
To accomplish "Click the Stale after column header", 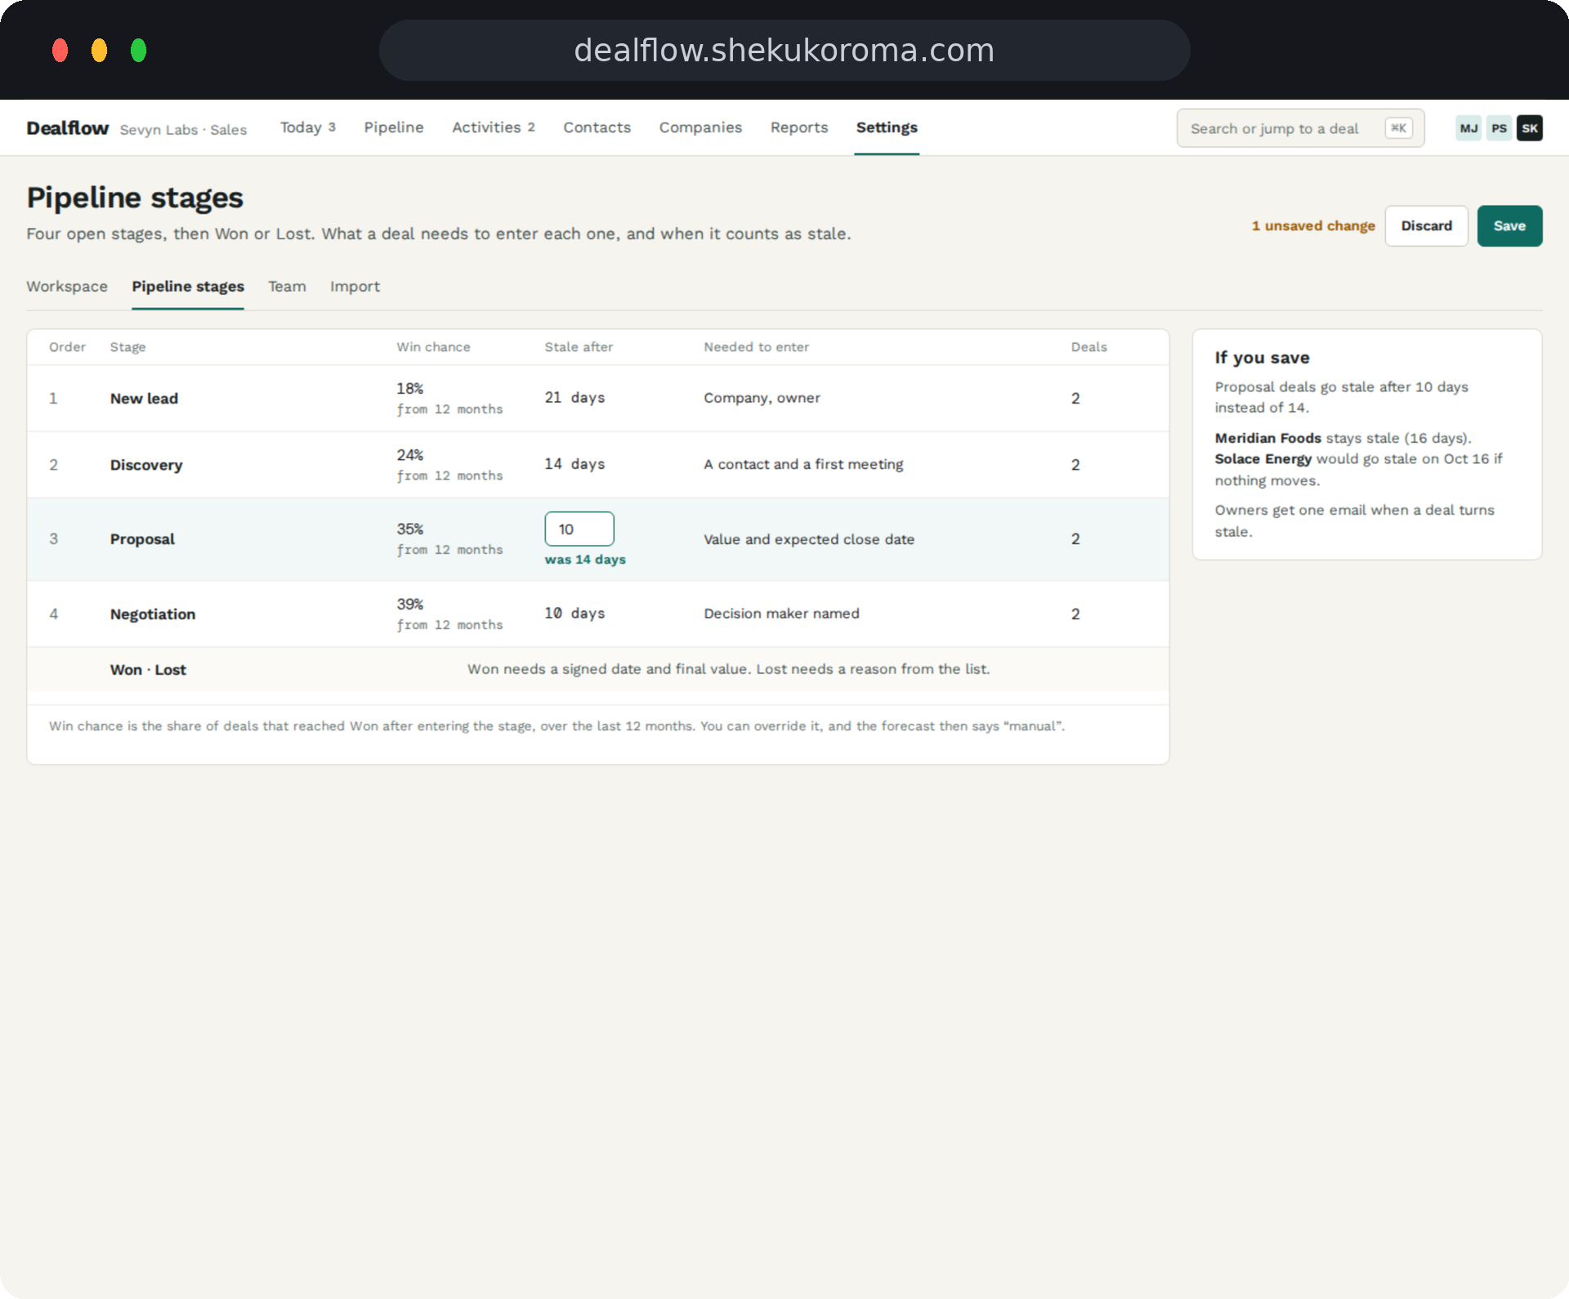I will coord(579,347).
